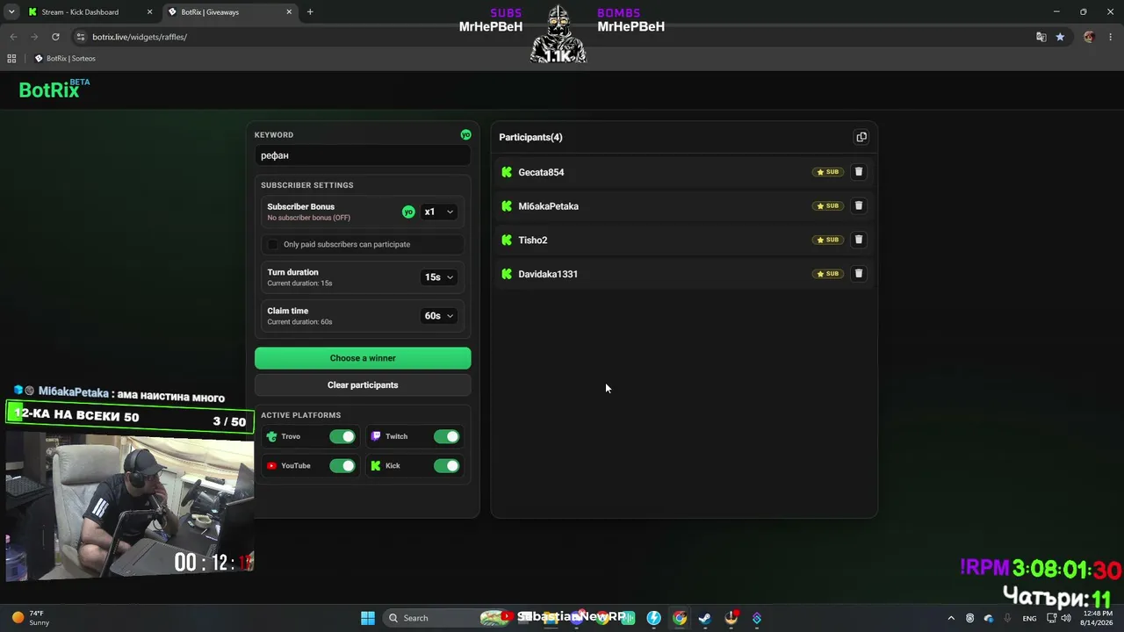Viewport: 1124px width, 632px height.
Task: Show hidden system tray icons
Action: click(x=950, y=618)
